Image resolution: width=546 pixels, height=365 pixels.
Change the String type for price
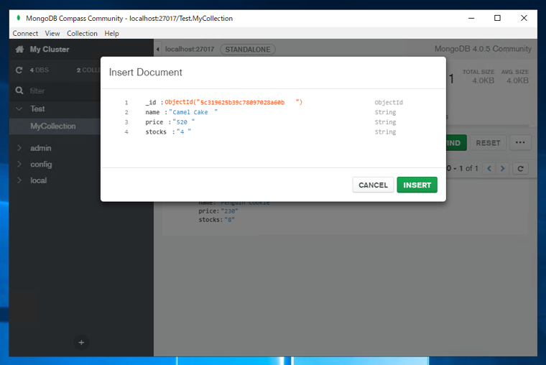tap(385, 122)
